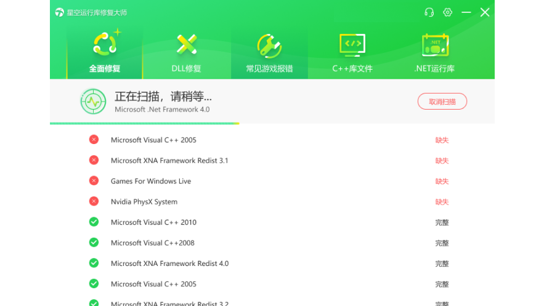Click 缺失 status for Microsoft XNA Framework Redist 3.1

click(x=442, y=161)
